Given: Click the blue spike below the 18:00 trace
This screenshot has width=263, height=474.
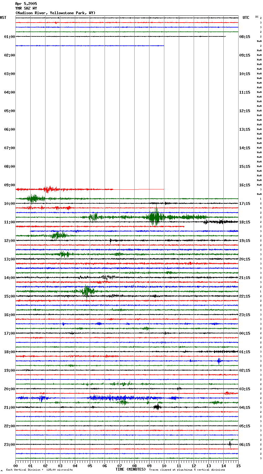Looking at the screenshot, I should tap(219, 361).
